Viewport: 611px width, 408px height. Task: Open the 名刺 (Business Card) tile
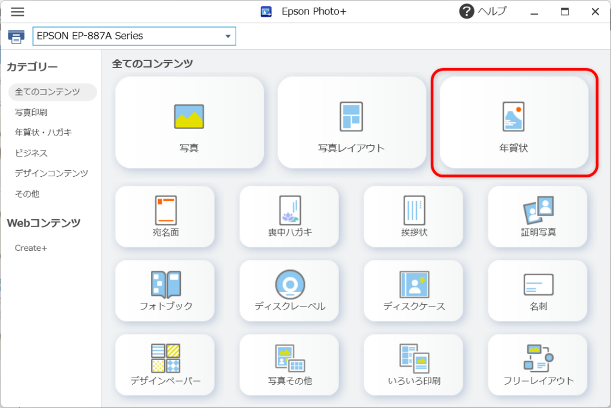pos(537,291)
